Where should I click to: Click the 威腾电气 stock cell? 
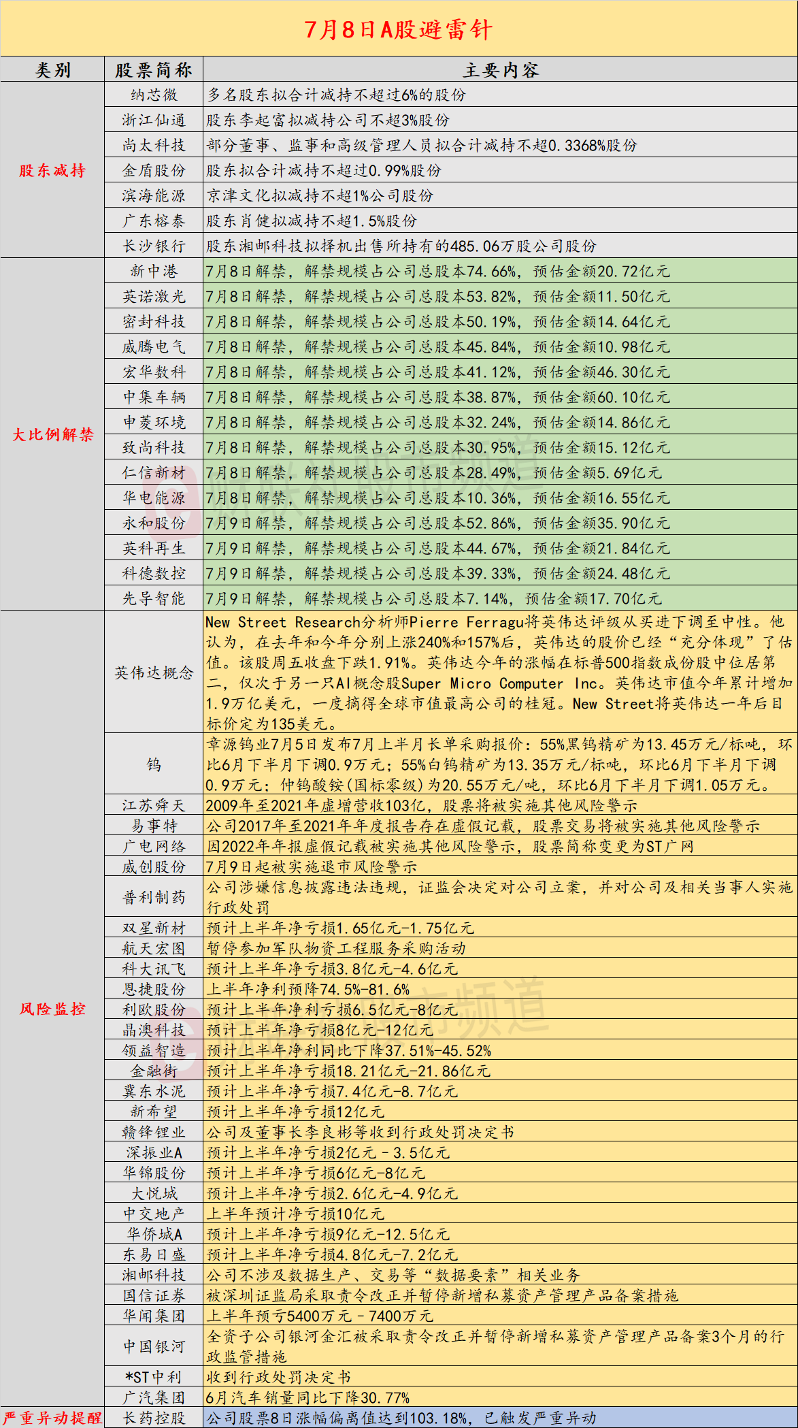click(154, 346)
